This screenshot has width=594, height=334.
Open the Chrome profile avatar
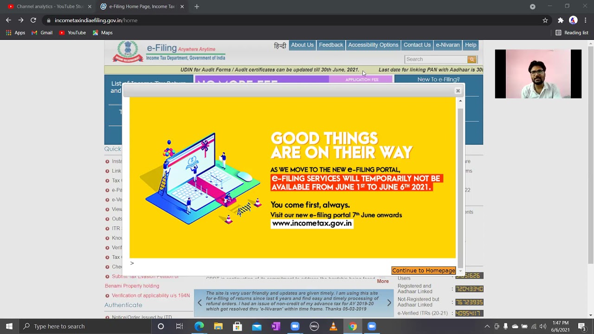[x=573, y=20]
